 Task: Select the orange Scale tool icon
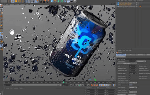pyautogui.click(x=16, y=1)
